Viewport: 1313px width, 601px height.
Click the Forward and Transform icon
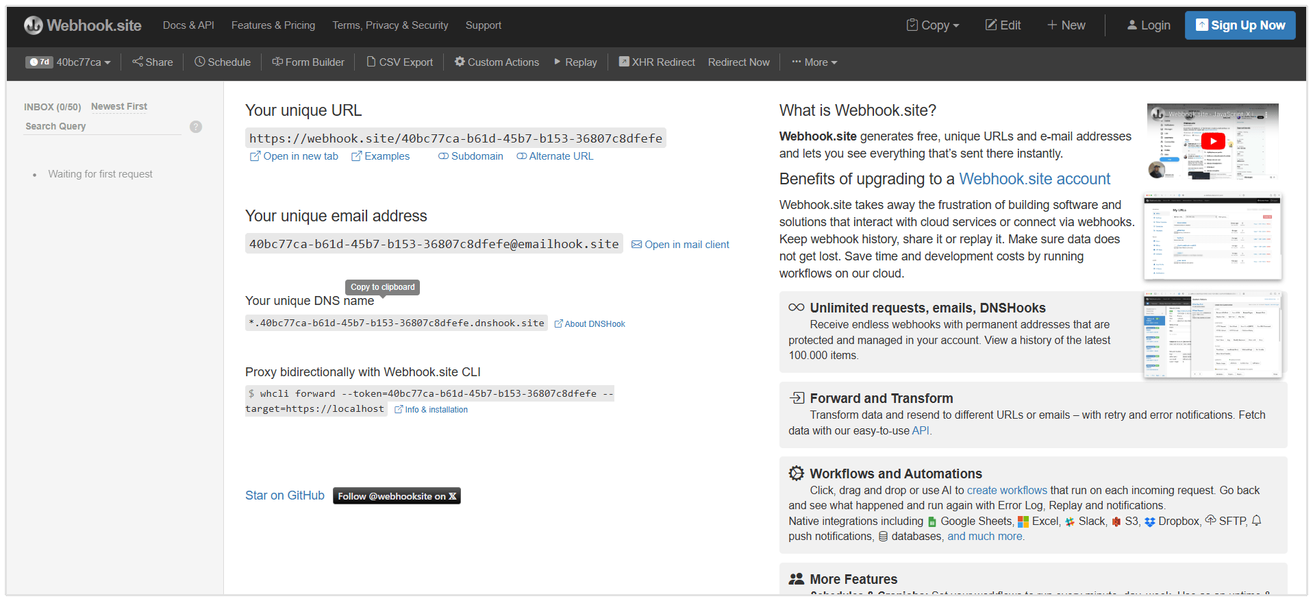click(x=797, y=397)
